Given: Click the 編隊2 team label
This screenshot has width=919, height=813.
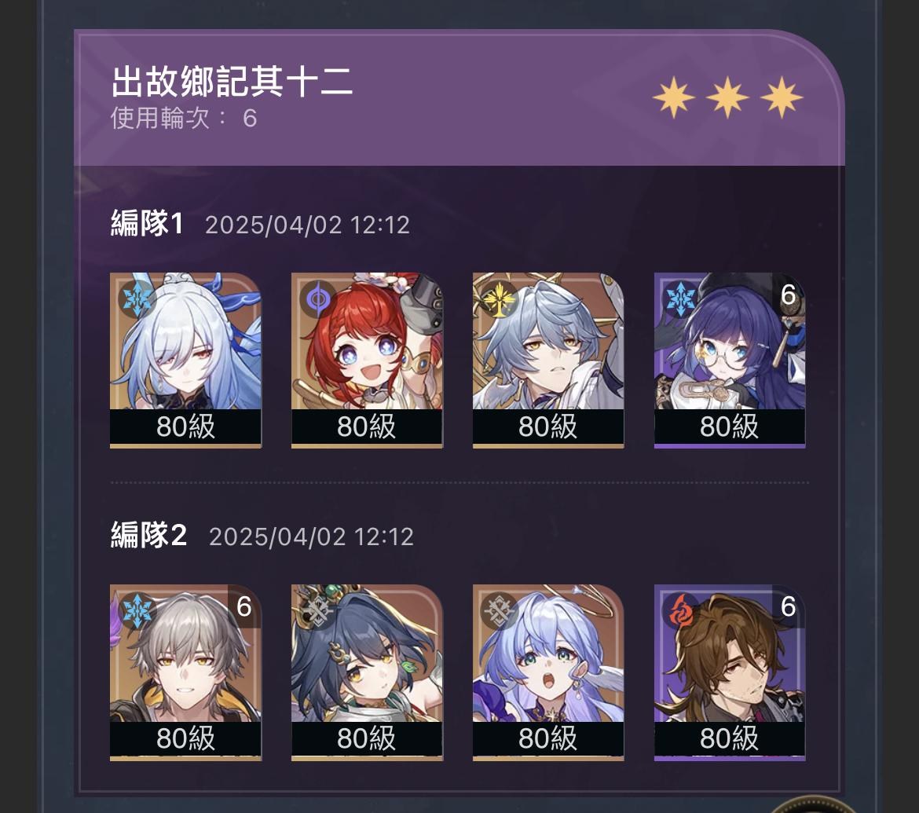Looking at the screenshot, I should coord(149,535).
